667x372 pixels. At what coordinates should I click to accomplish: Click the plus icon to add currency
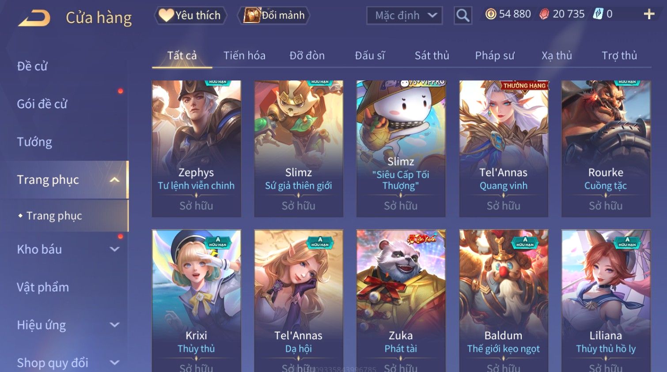coord(649,14)
